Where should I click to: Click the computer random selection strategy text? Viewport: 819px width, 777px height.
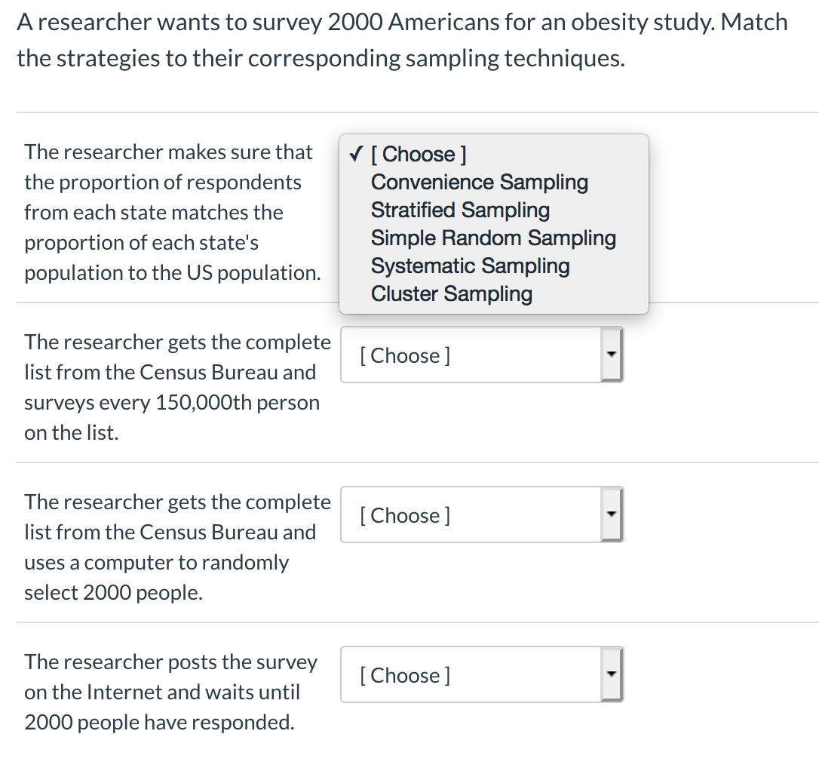(176, 547)
